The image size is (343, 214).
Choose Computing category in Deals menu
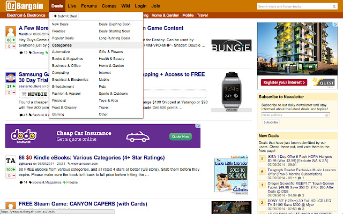click(x=60, y=73)
